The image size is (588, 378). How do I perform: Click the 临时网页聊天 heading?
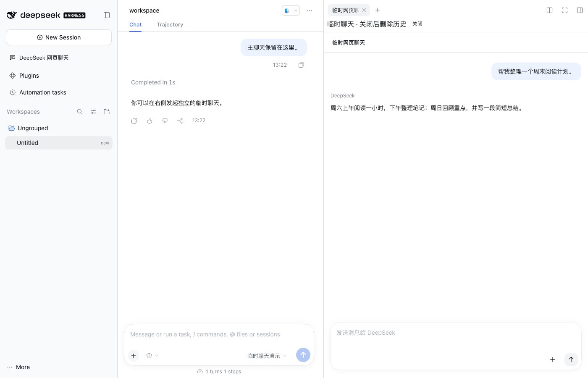(x=349, y=42)
